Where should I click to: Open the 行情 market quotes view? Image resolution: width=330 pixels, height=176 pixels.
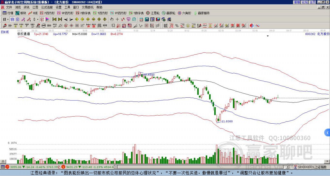pyautogui.click(x=8, y=13)
